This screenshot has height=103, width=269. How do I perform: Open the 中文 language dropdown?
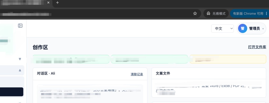222,28
